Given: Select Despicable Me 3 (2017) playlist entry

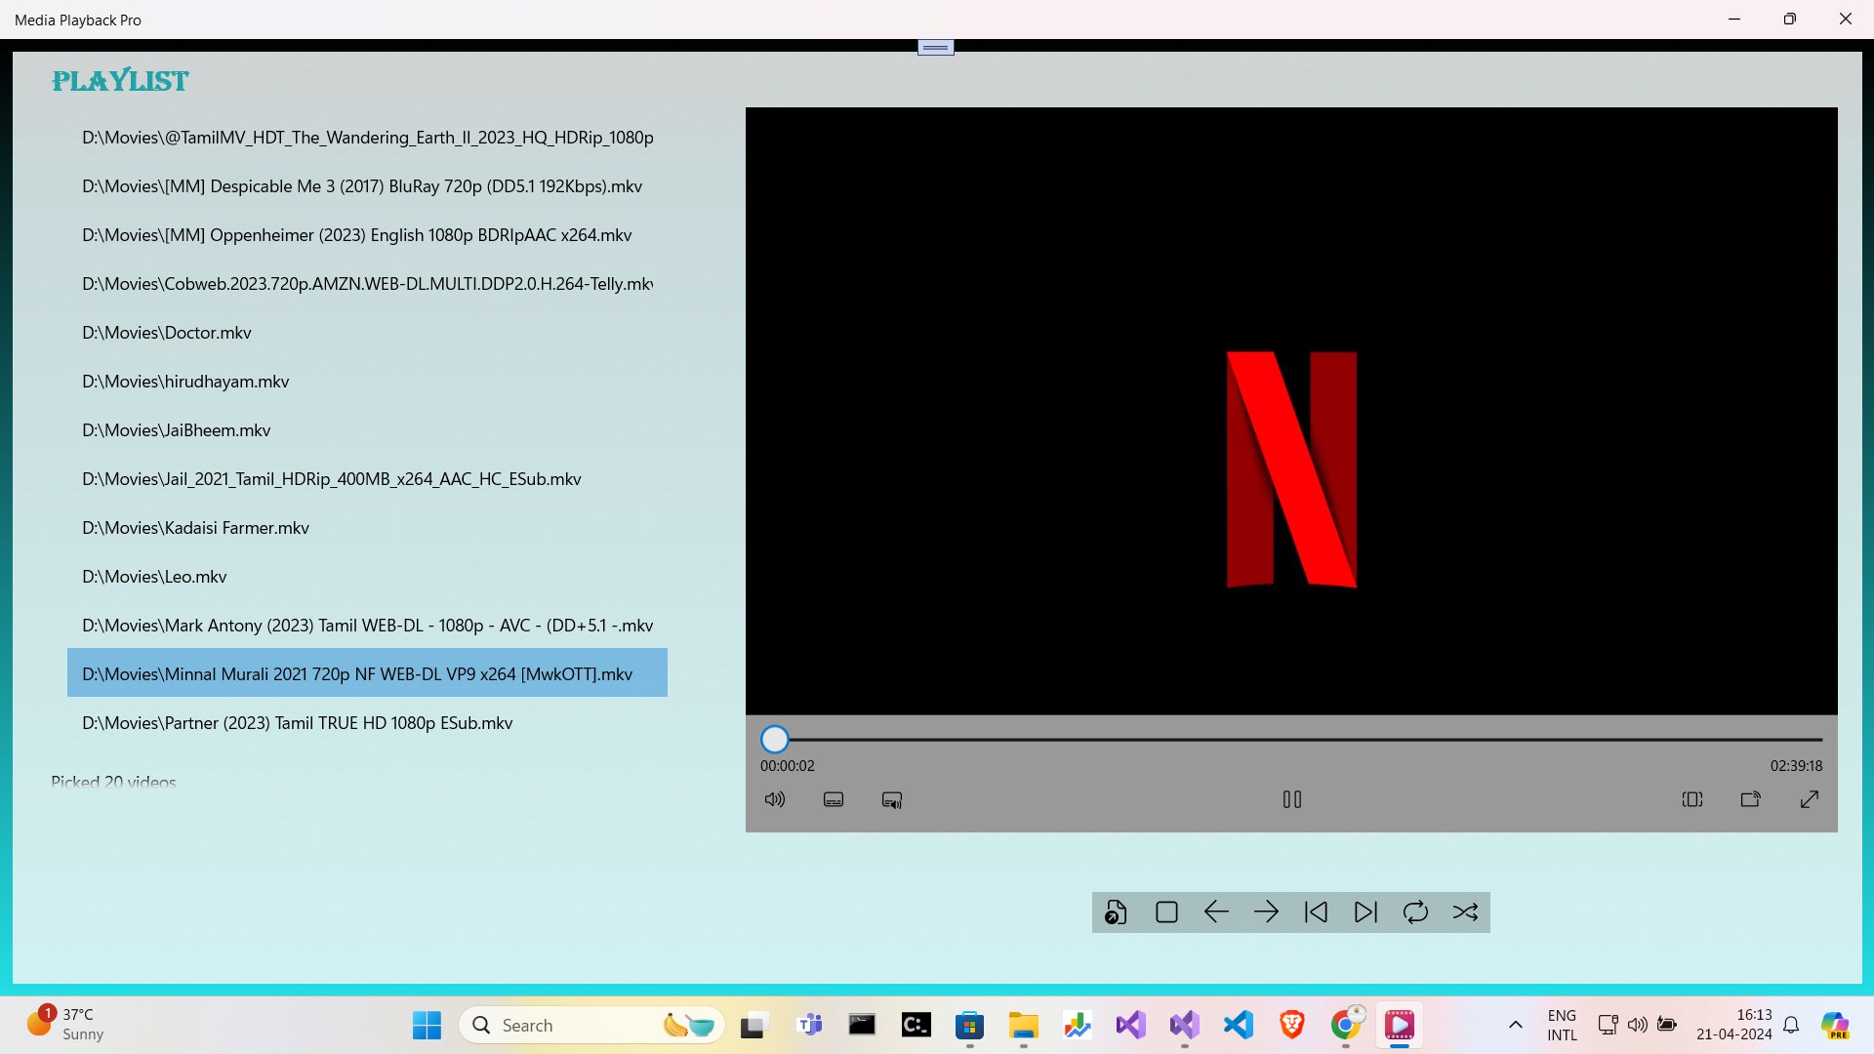Looking at the screenshot, I should point(367,186).
